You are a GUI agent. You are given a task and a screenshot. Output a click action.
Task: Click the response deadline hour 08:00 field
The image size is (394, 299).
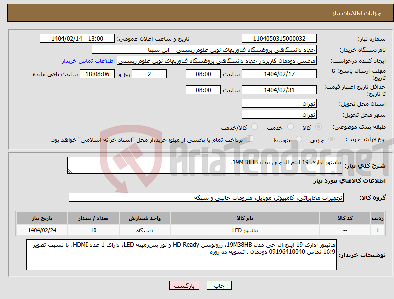point(203,74)
